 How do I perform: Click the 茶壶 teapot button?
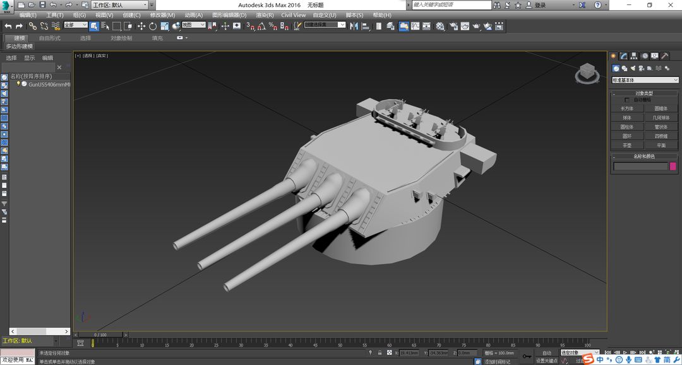(627, 146)
